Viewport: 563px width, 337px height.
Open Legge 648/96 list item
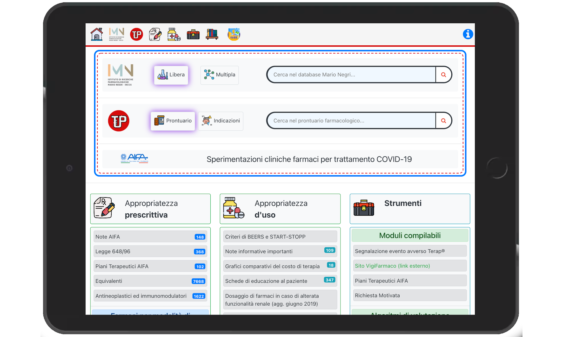pyautogui.click(x=150, y=251)
